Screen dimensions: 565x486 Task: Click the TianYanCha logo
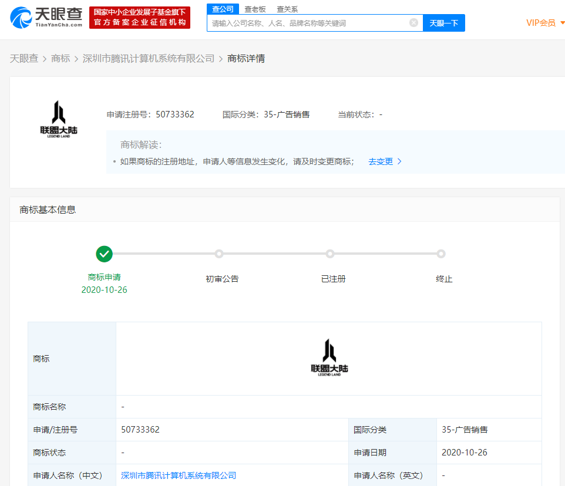(46, 17)
